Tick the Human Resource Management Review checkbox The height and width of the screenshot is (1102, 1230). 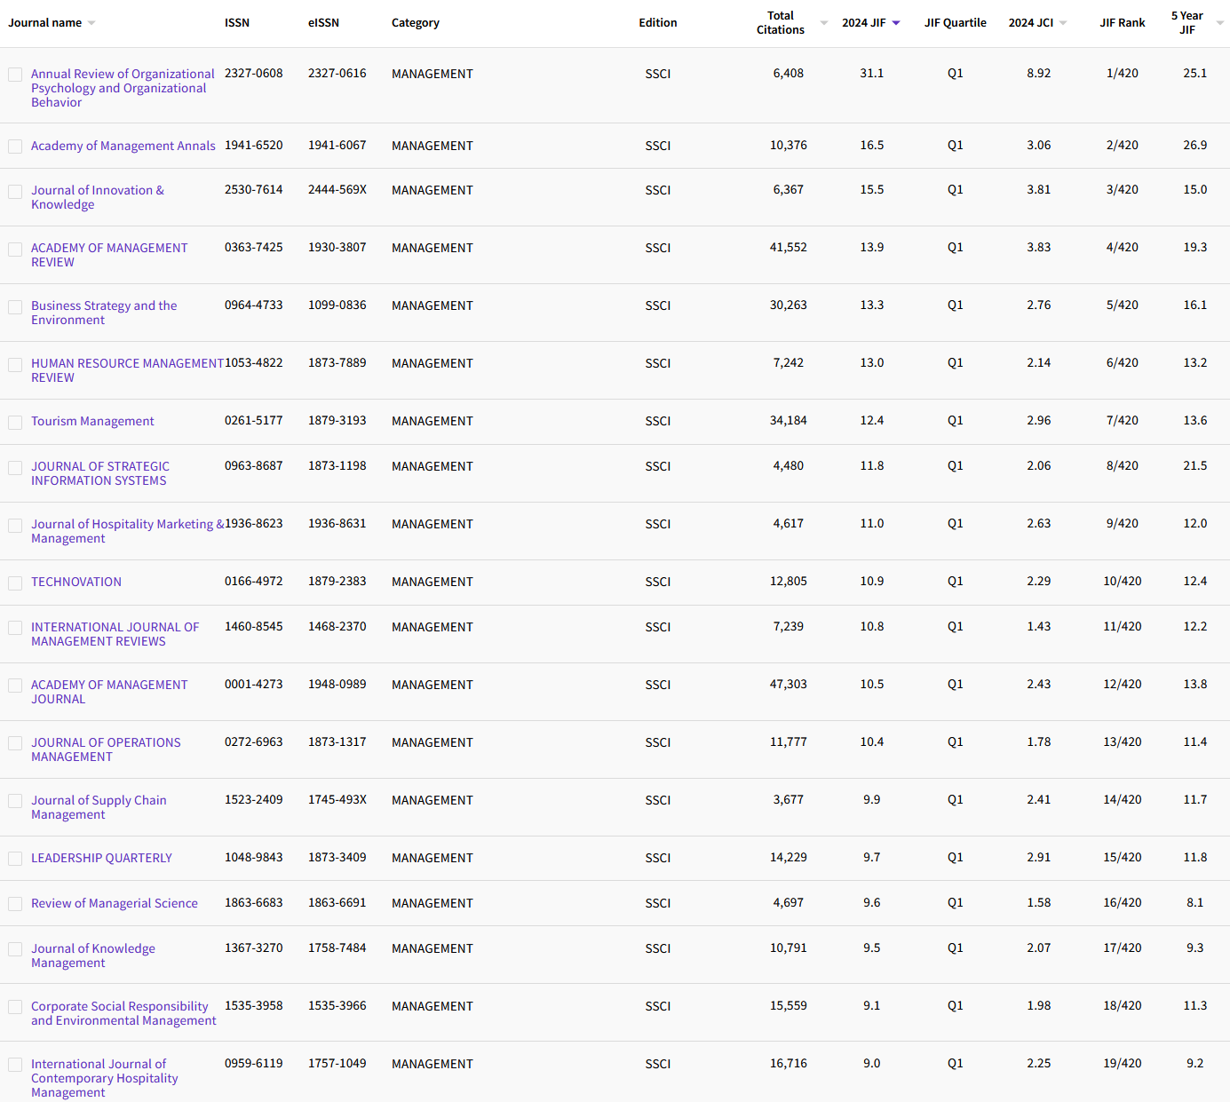point(15,365)
